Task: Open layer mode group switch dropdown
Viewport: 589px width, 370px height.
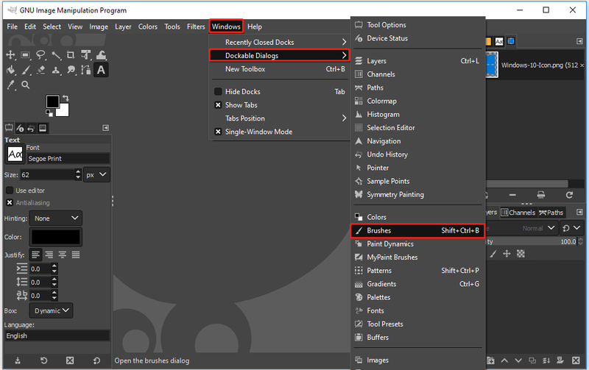Action: point(571,228)
